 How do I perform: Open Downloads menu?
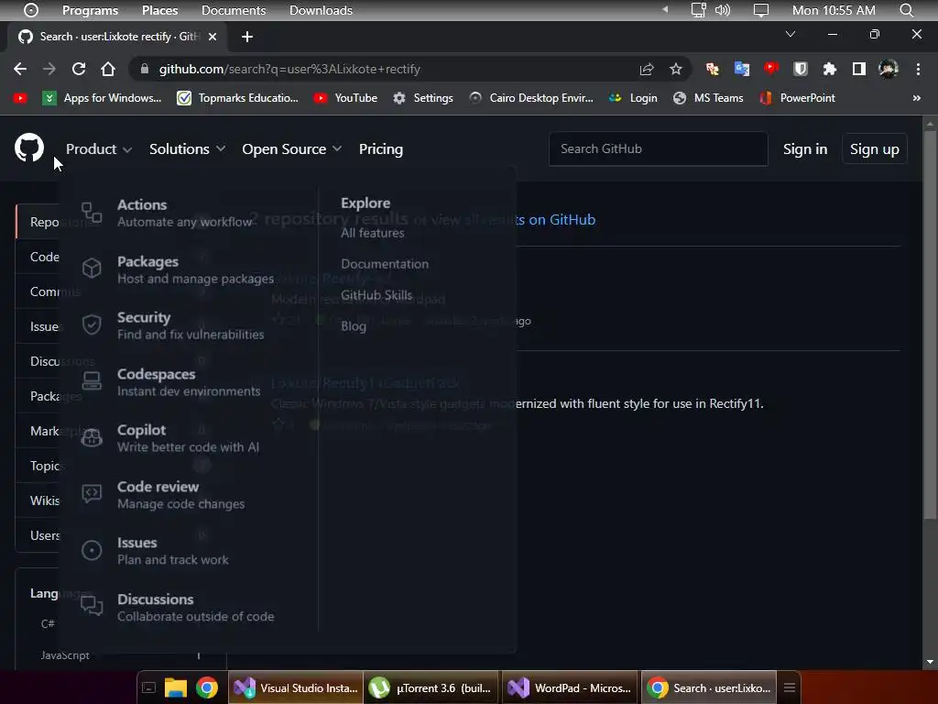pyautogui.click(x=321, y=10)
